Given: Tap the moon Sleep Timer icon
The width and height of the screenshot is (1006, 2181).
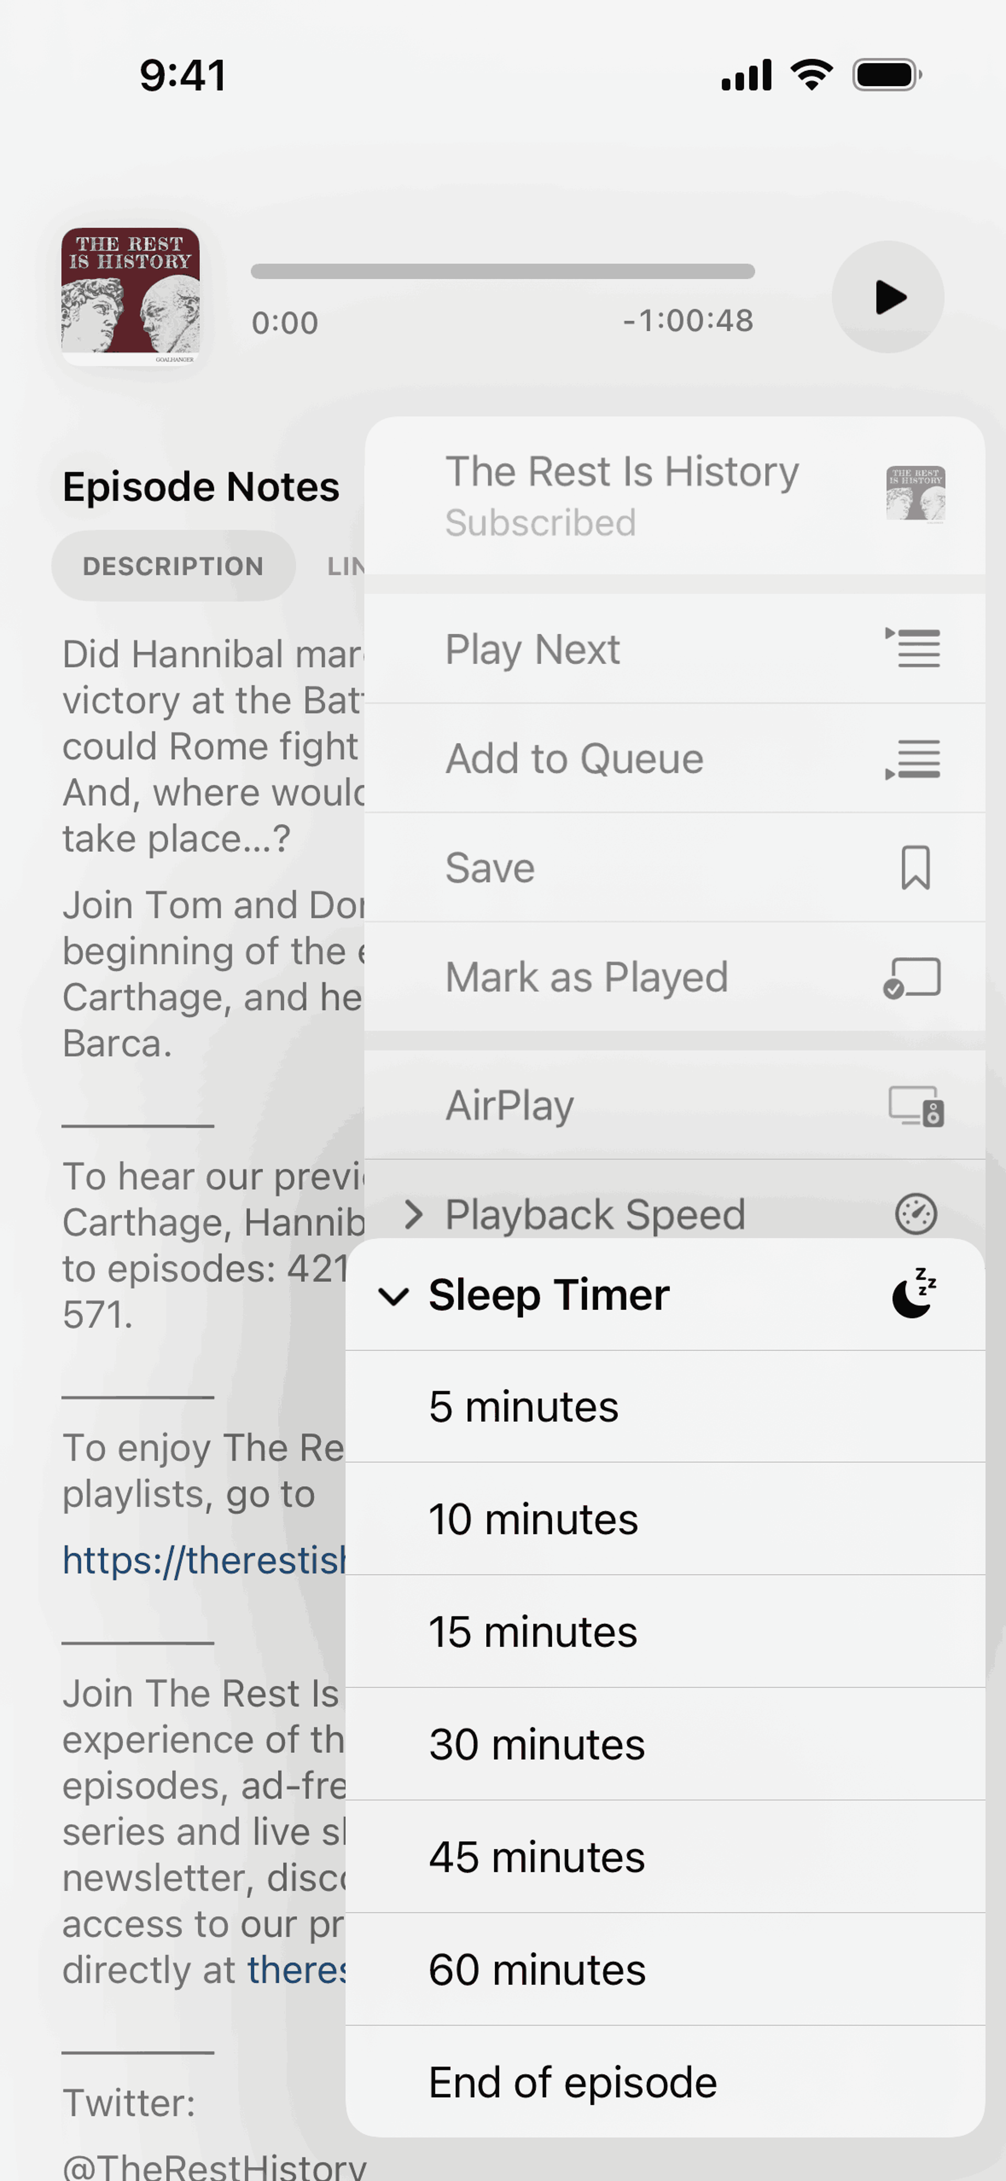Looking at the screenshot, I should point(914,1293).
